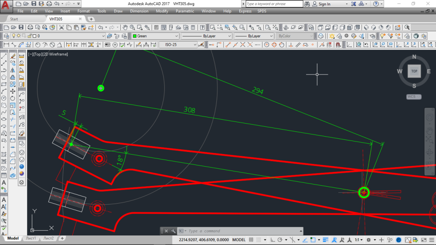The width and height of the screenshot is (436, 245).
Task: Open the Layer Properties Manager icon
Action: point(6,36)
